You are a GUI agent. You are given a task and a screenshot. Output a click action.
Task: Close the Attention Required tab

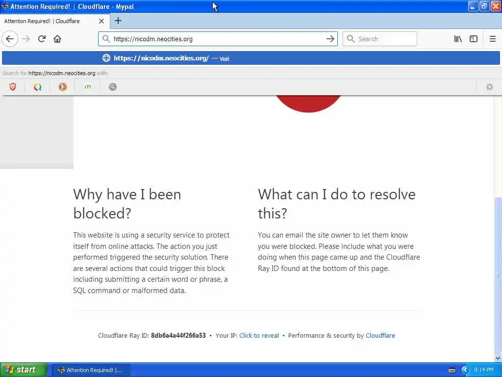pos(101,21)
